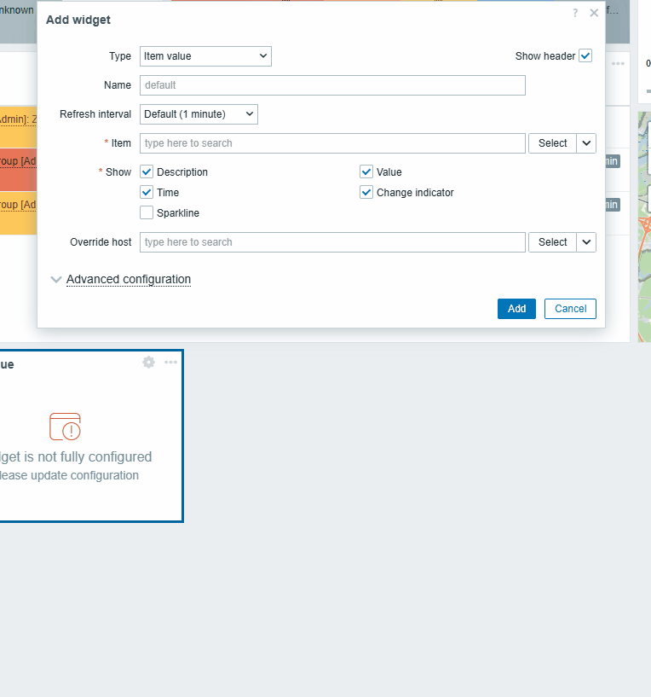This screenshot has width=651, height=697.
Task: Open the widget three-dot actions menu
Action: coord(171,363)
